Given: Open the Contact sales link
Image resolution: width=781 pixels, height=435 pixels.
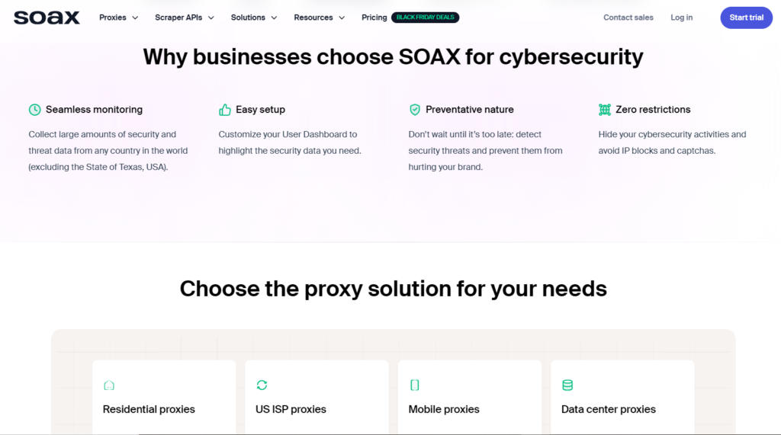Looking at the screenshot, I should click(x=628, y=18).
